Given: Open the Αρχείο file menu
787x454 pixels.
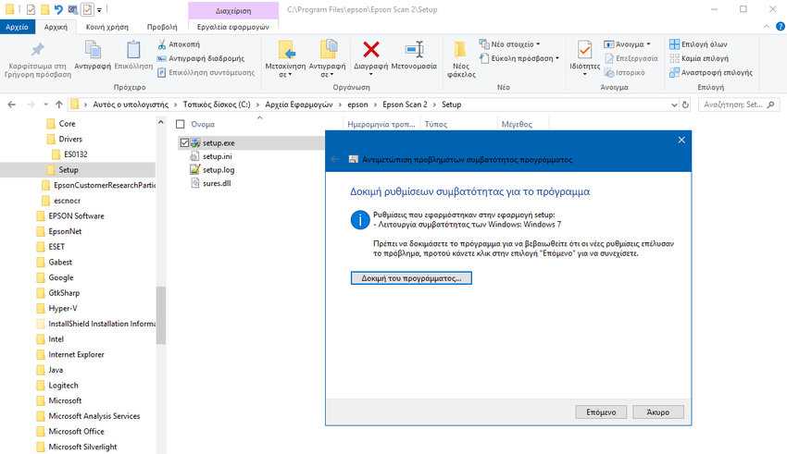Looking at the screenshot, I should [17, 27].
